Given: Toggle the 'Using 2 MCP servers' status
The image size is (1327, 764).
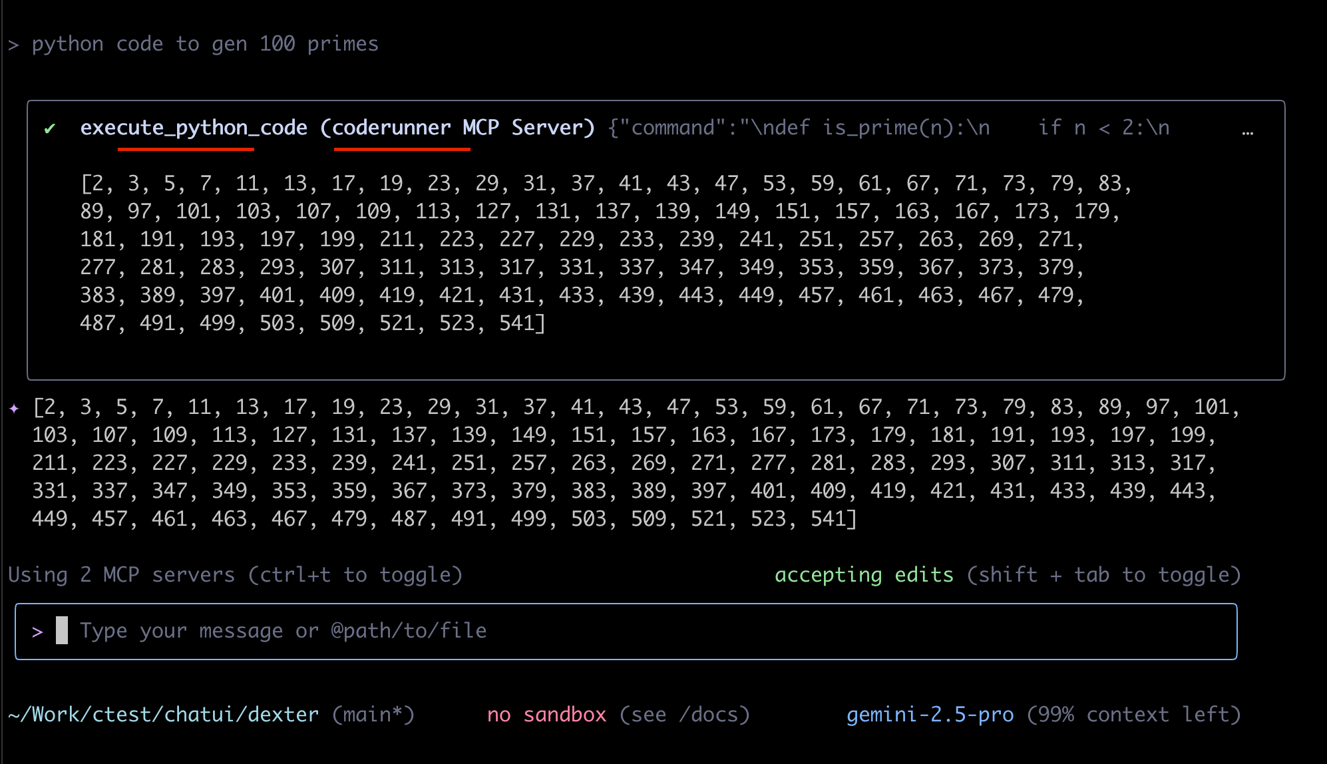Looking at the screenshot, I should point(121,575).
